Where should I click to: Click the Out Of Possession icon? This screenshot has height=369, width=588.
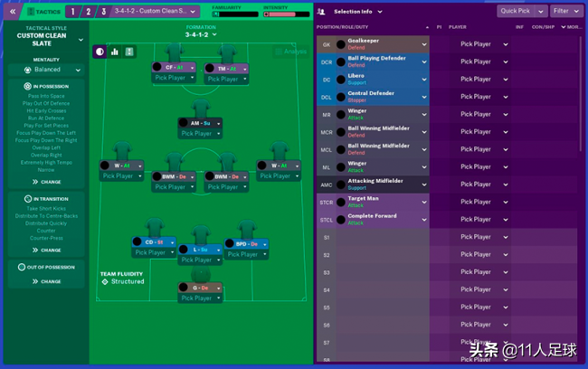(22, 267)
